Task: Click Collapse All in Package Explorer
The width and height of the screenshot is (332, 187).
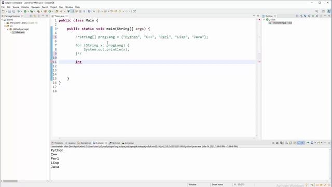Action: click(31, 16)
